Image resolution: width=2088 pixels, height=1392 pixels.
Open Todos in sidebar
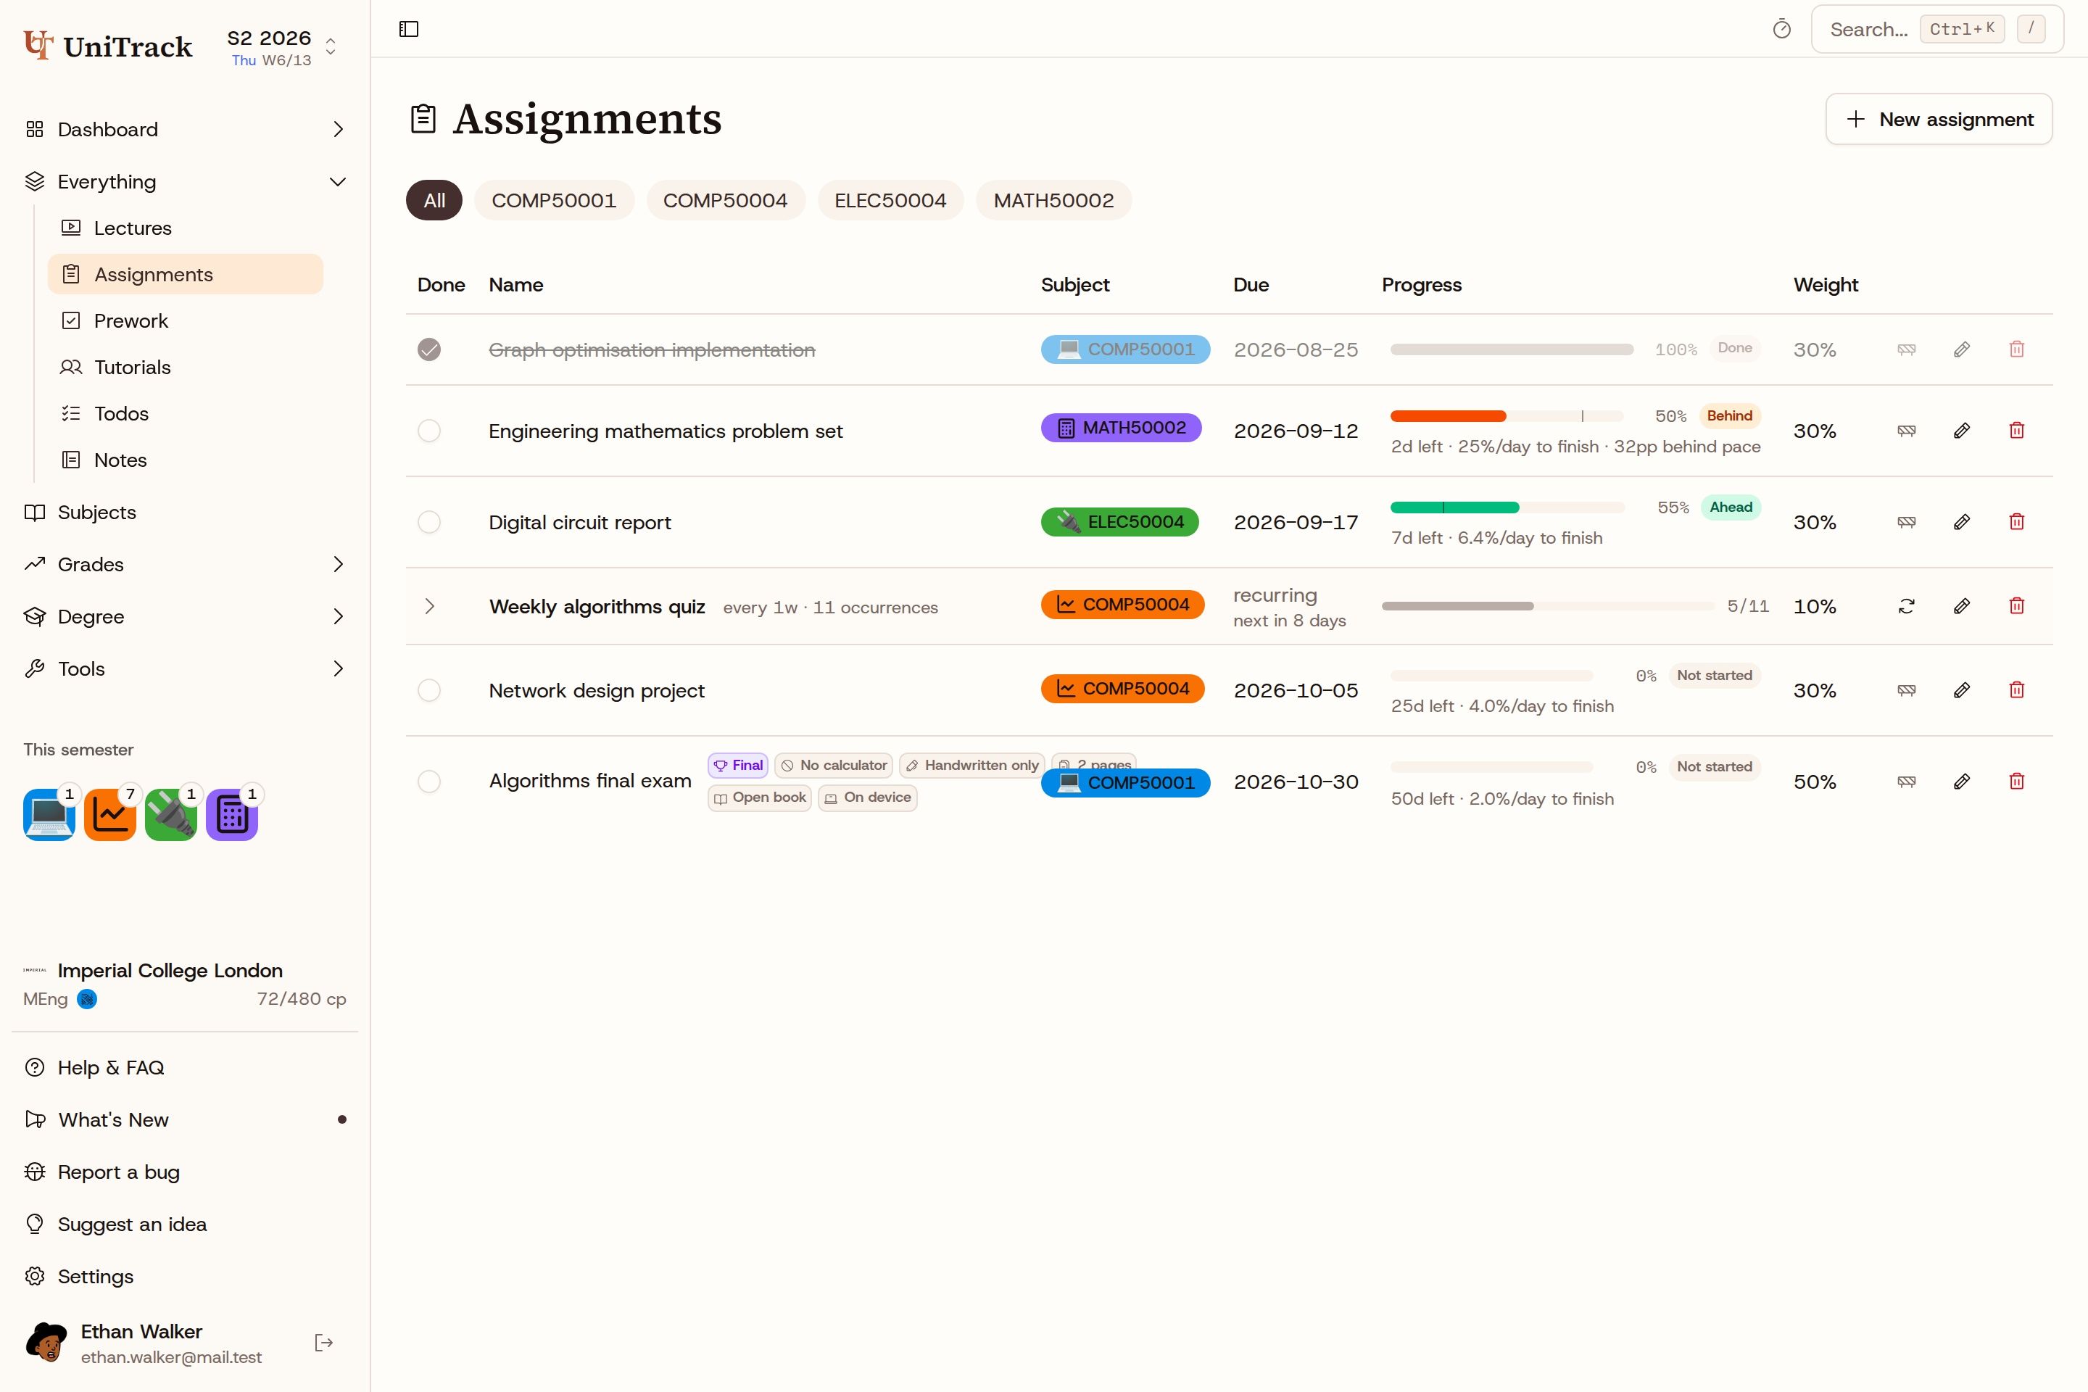[x=185, y=414]
